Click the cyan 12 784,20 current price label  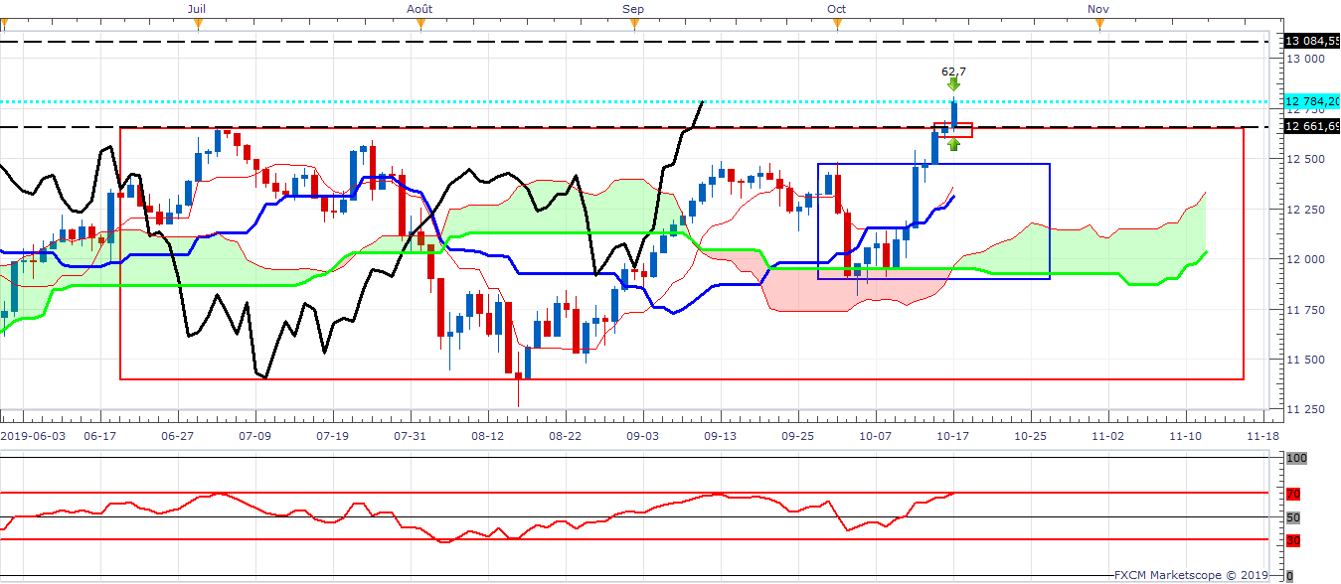pyautogui.click(x=1312, y=101)
